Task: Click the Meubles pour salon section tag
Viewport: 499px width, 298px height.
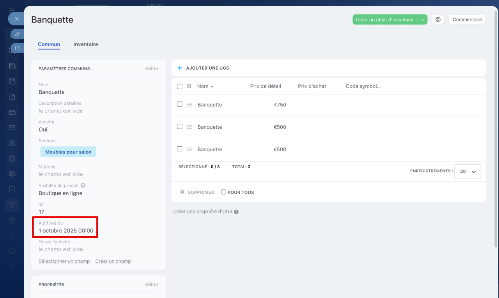Action: click(x=68, y=152)
